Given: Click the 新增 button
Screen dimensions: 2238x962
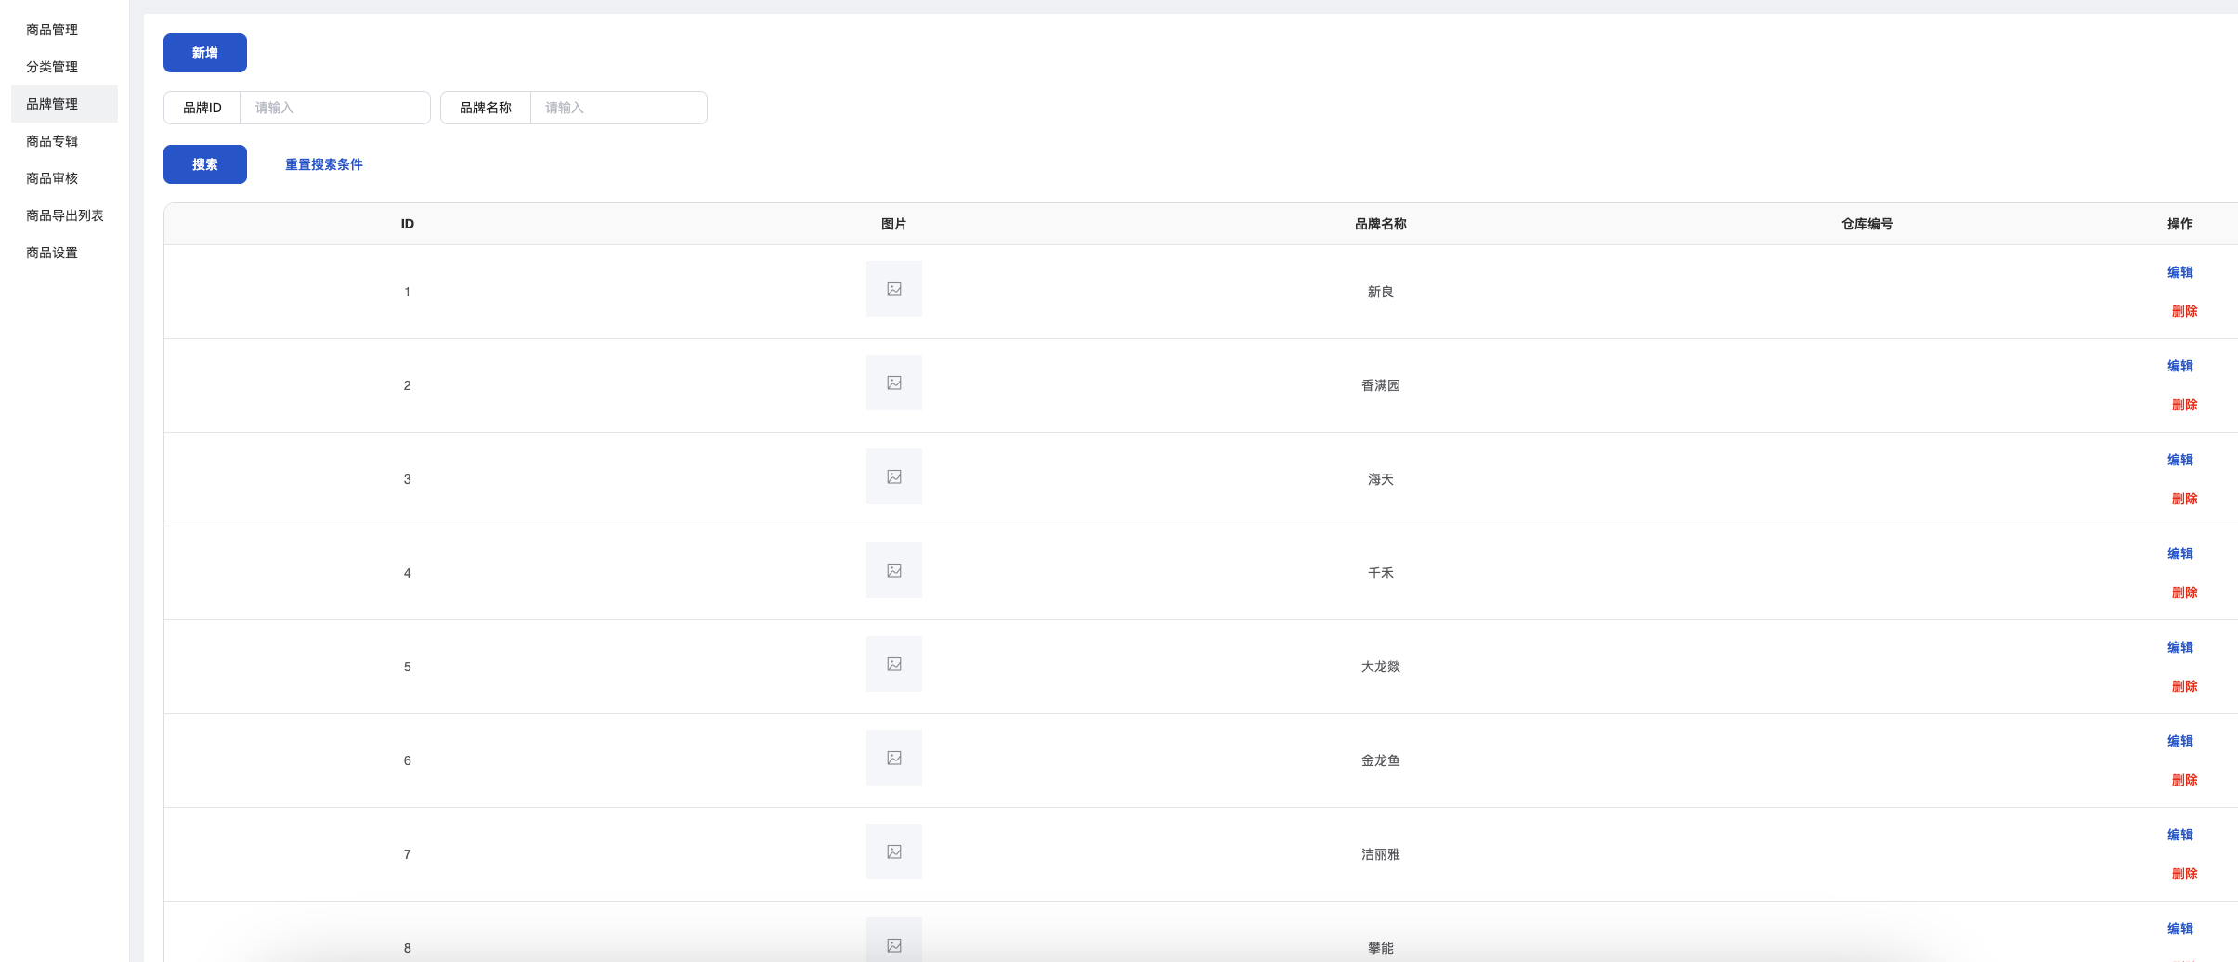Looking at the screenshot, I should pyautogui.click(x=205, y=53).
